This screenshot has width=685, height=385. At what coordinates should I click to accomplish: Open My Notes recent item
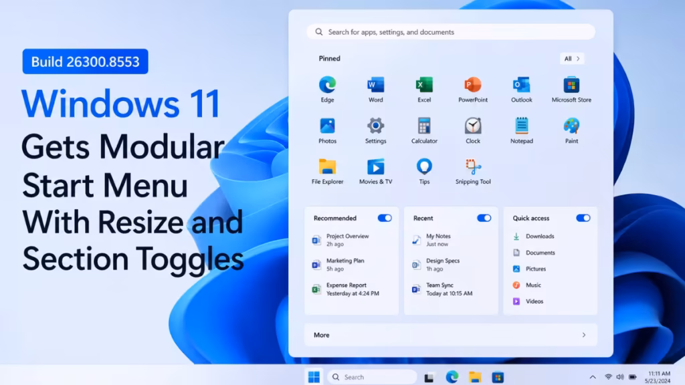[431, 240]
